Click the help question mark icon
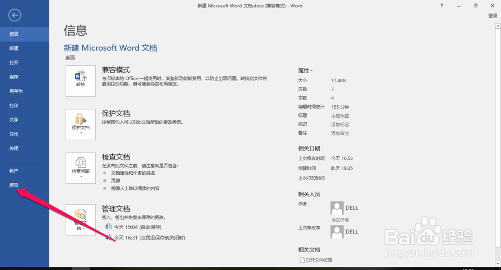 (441, 6)
